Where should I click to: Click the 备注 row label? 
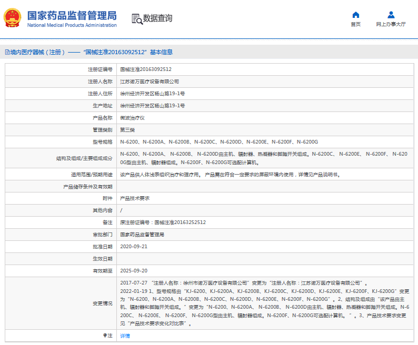click(x=107, y=222)
